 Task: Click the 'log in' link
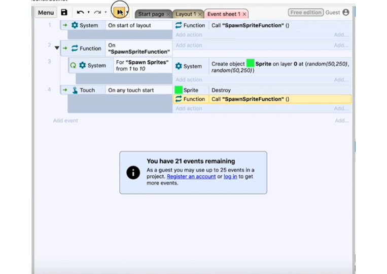(230, 176)
